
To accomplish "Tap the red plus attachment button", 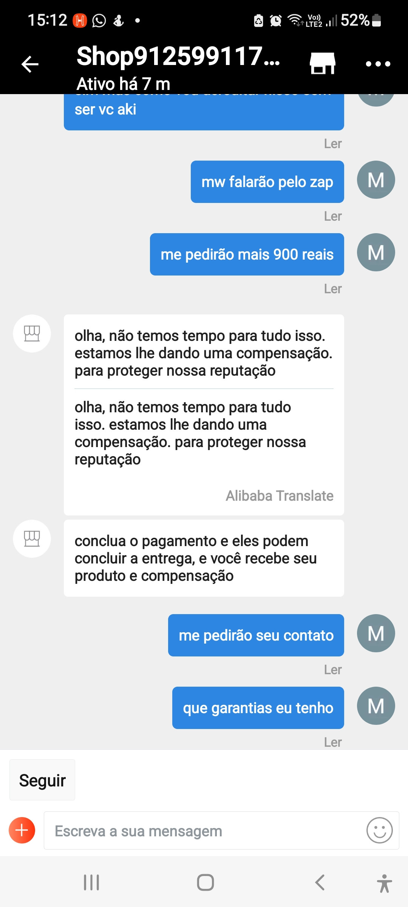I will point(22,830).
